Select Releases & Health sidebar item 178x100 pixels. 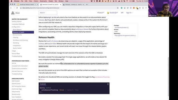[x=23, y=32]
